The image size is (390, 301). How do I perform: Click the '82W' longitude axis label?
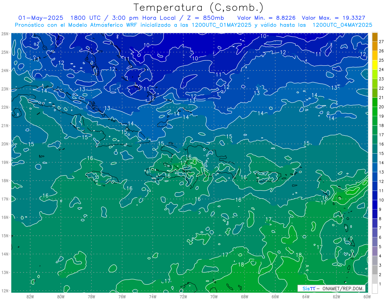pyautogui.click(x=30, y=296)
